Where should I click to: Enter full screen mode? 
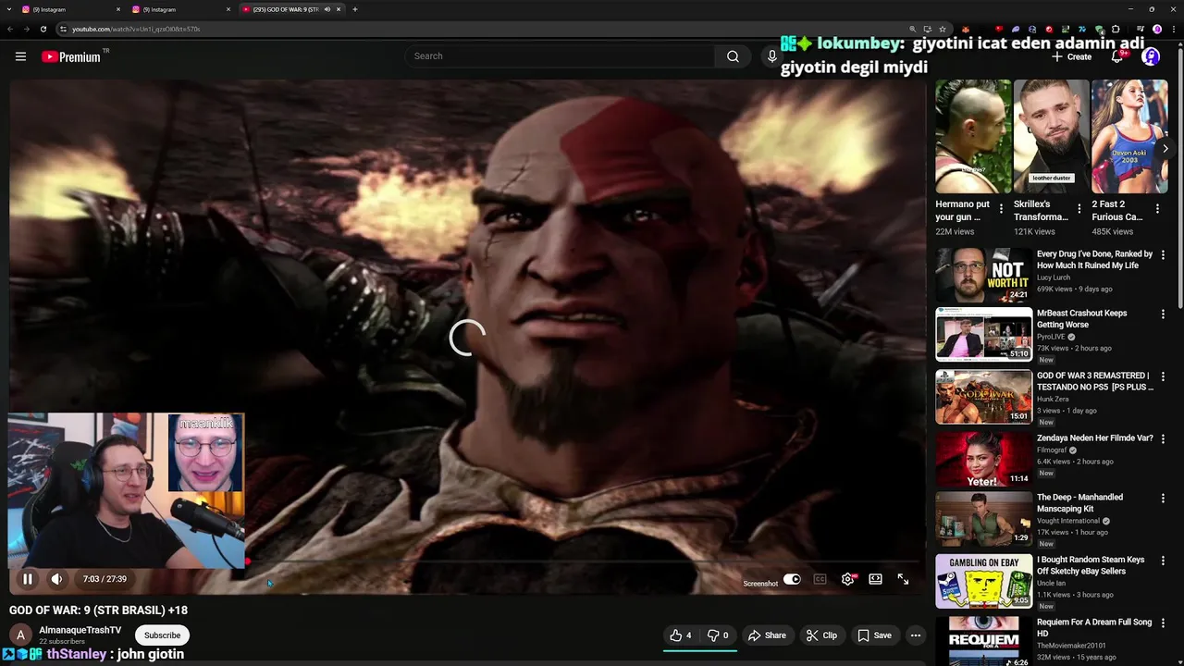point(903,579)
